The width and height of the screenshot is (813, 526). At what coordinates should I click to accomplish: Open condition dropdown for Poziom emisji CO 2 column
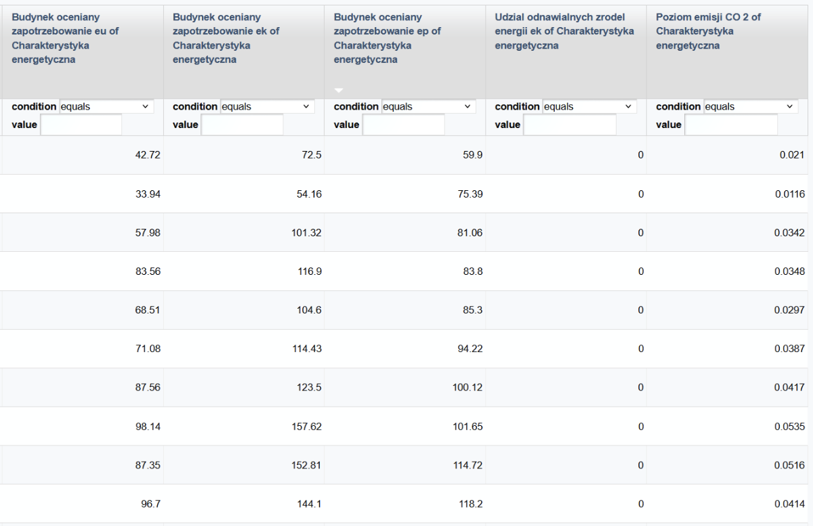(751, 106)
